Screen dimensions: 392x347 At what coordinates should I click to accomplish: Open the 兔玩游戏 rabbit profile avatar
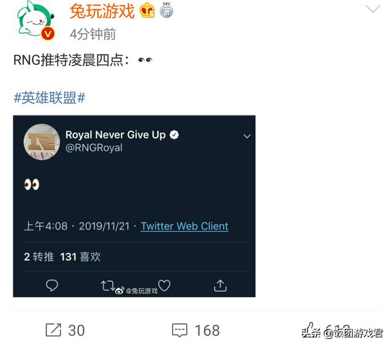point(35,20)
